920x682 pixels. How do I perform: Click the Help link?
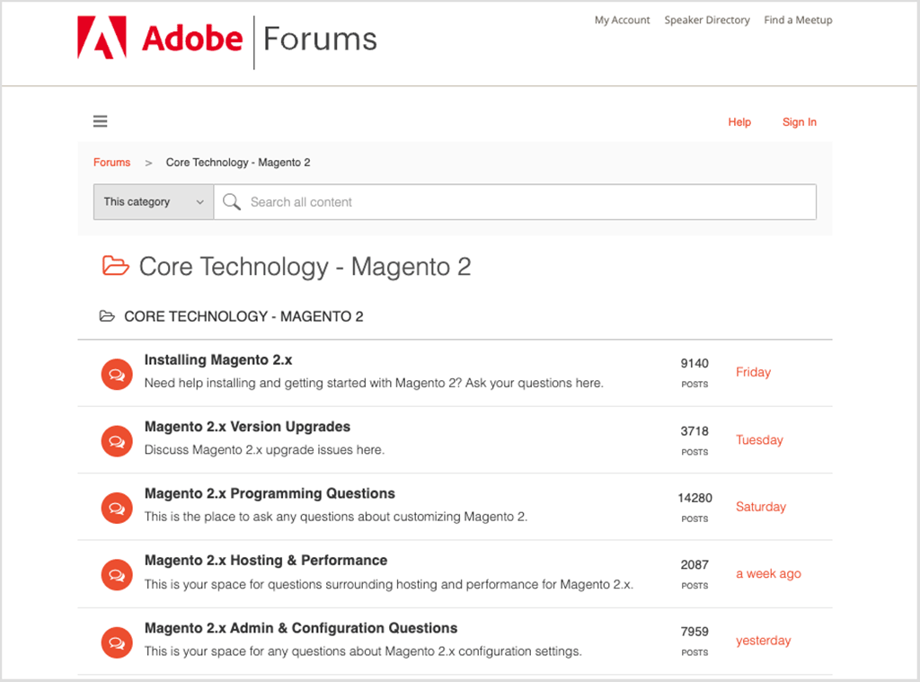pyautogui.click(x=739, y=122)
